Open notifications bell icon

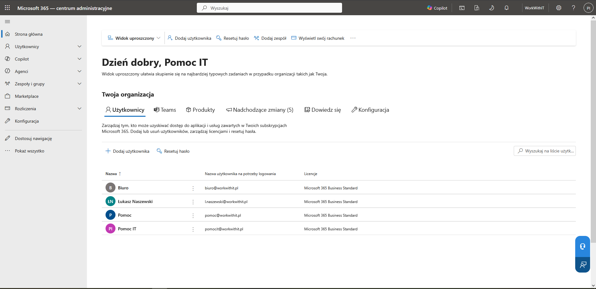[507, 8]
